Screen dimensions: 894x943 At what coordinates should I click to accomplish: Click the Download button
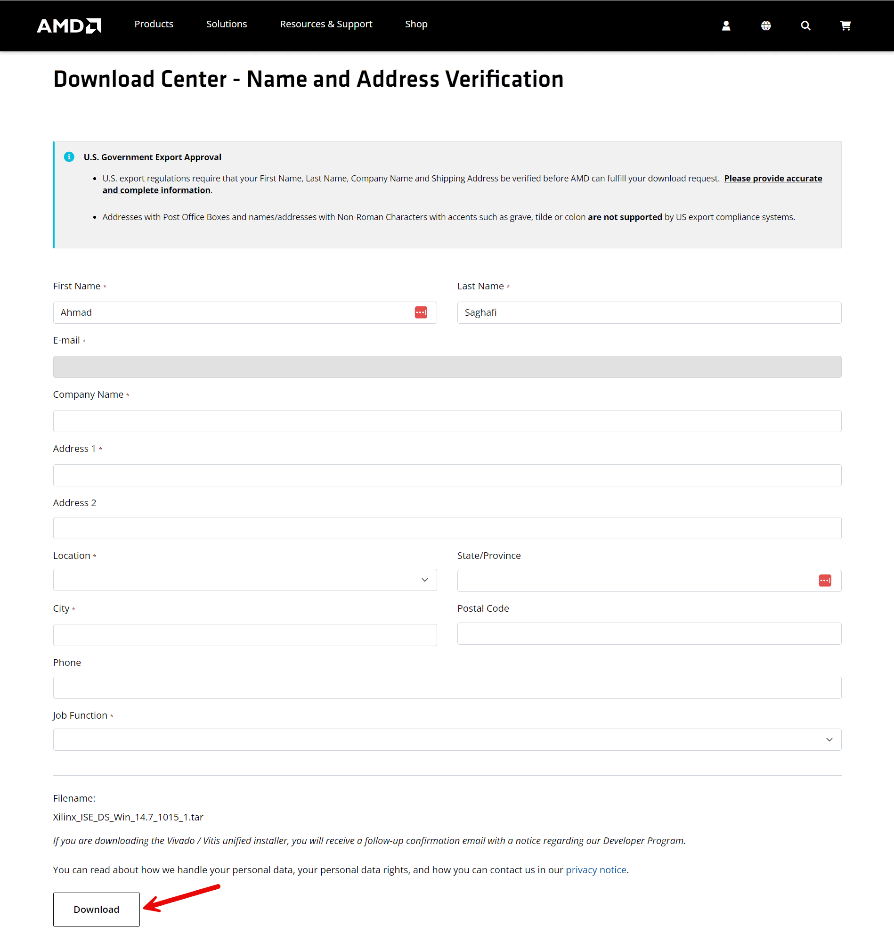pyautogui.click(x=96, y=909)
